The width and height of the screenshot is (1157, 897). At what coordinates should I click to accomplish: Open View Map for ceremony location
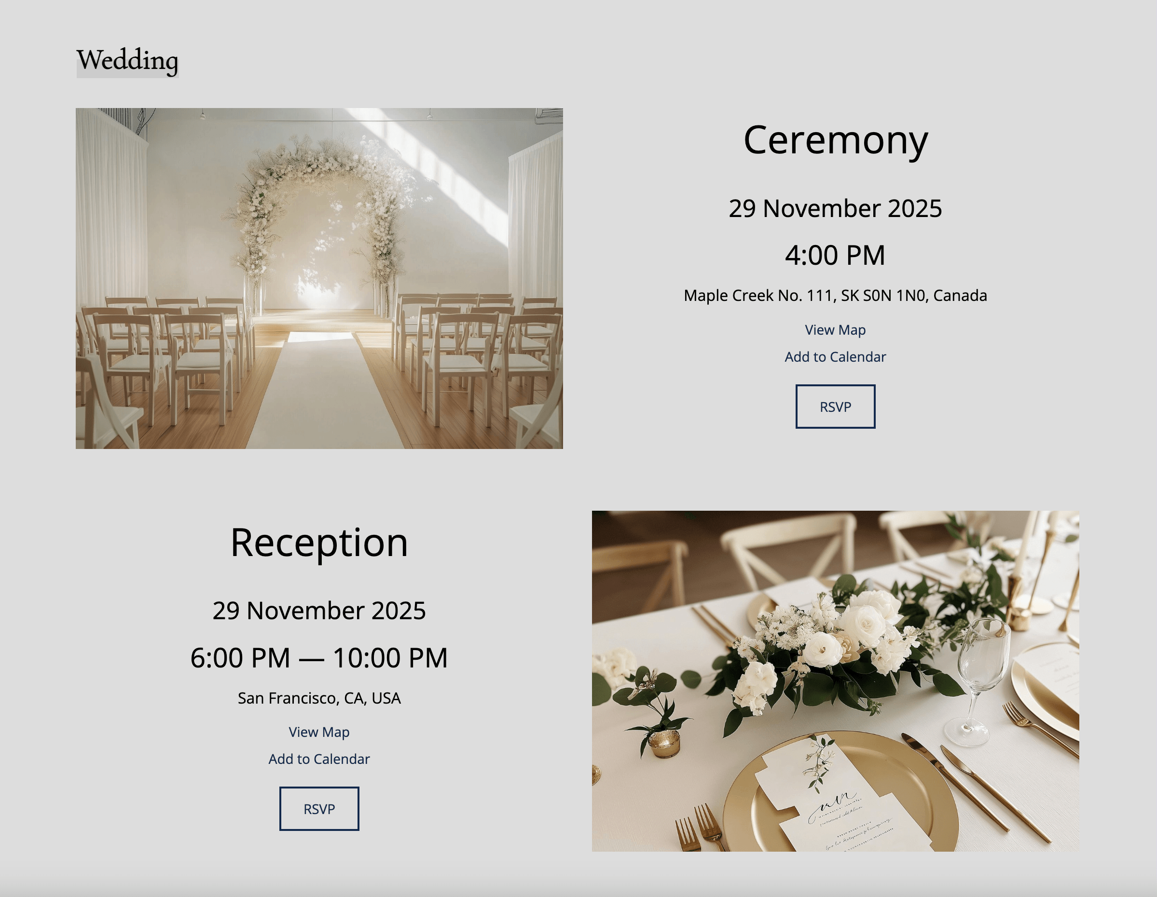(x=834, y=329)
